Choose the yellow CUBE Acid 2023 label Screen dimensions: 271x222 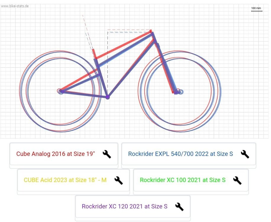pyautogui.click(x=65, y=180)
